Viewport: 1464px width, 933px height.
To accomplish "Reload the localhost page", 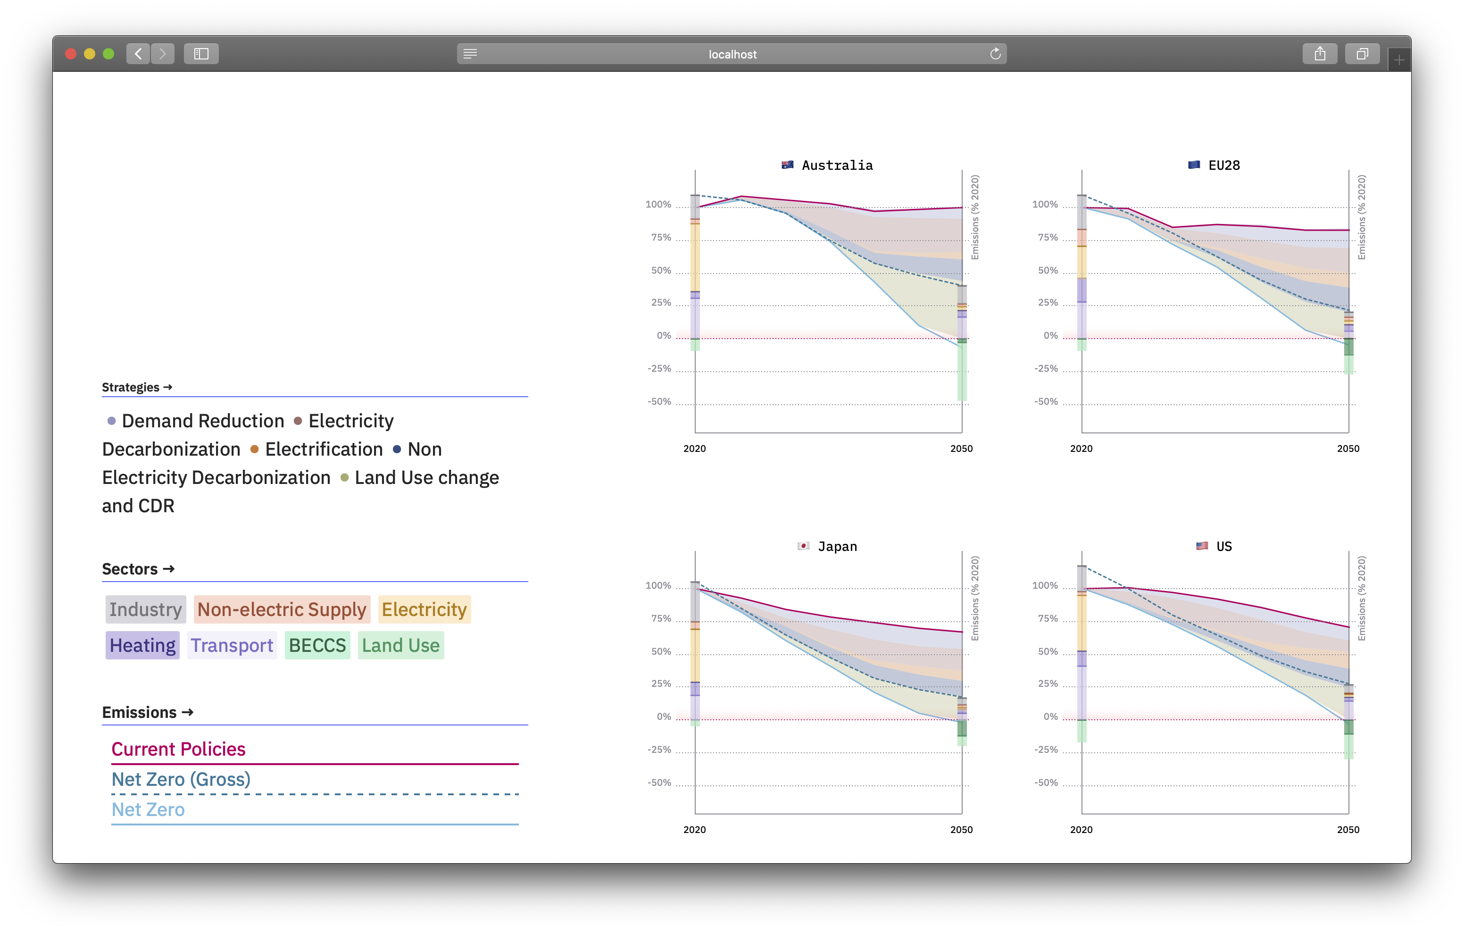I will [995, 54].
